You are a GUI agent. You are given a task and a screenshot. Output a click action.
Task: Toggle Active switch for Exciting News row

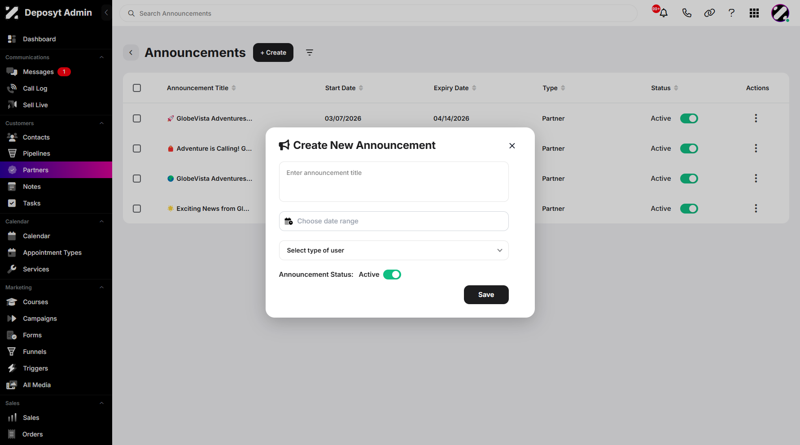[689, 209]
